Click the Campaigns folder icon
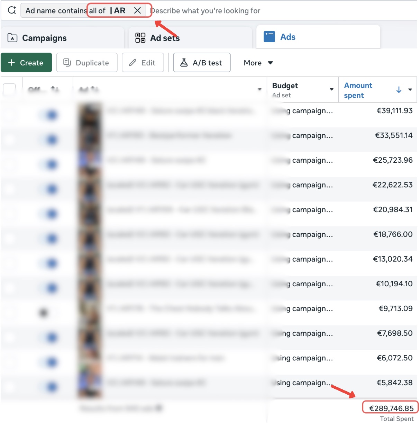Viewport: 420px width, 423px height. (12, 38)
